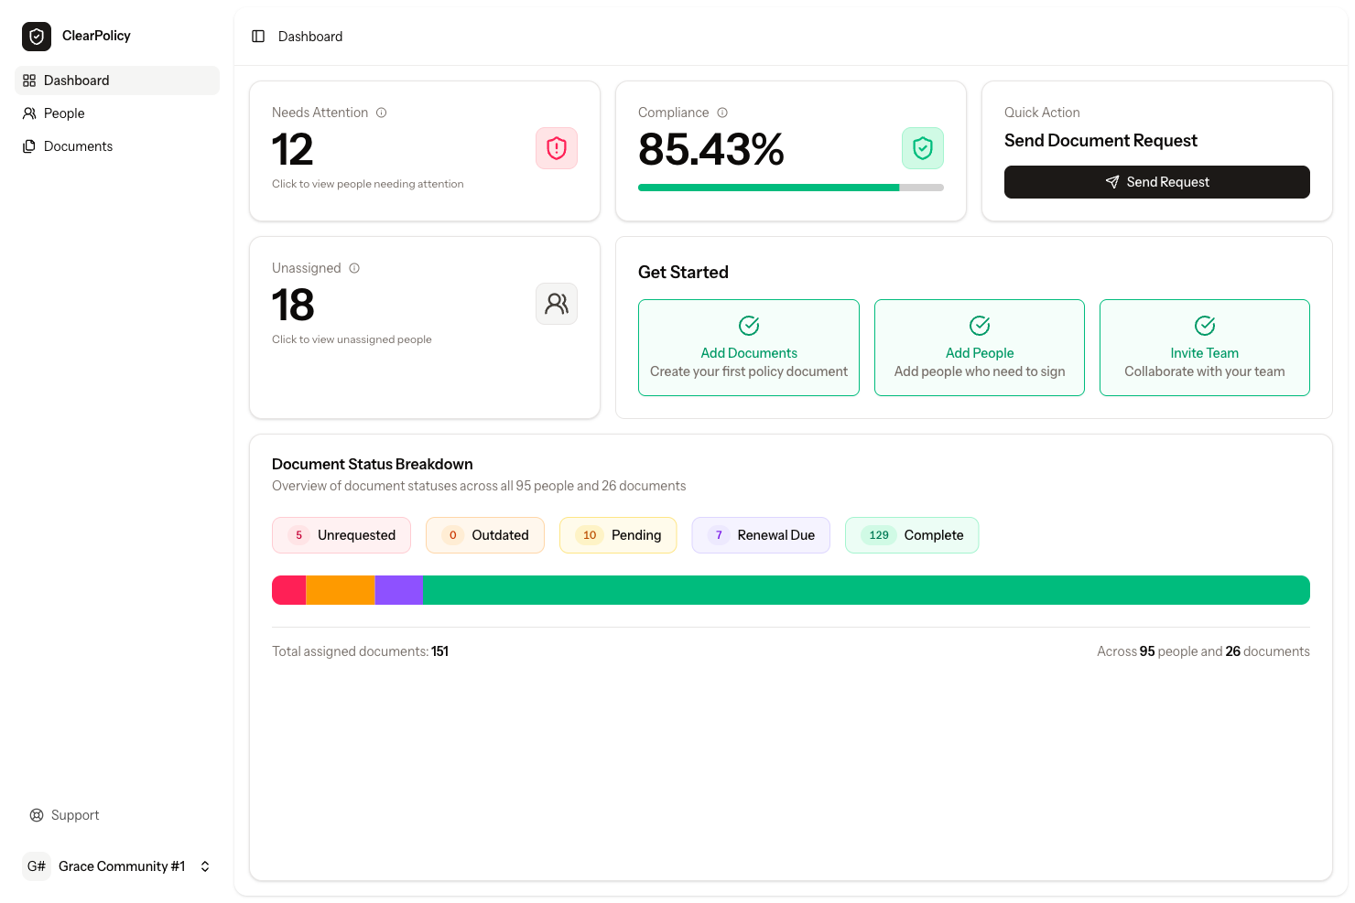Viewport: 1355px width, 903px height.
Task: Click the person icon on the Unassigned card
Action: [556, 303]
